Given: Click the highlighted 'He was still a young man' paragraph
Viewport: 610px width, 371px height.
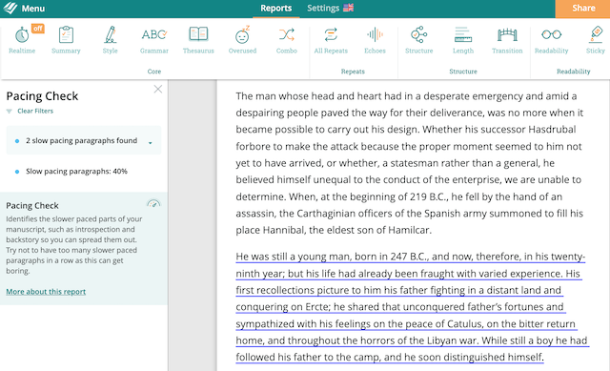Looking at the screenshot, I should (x=412, y=307).
